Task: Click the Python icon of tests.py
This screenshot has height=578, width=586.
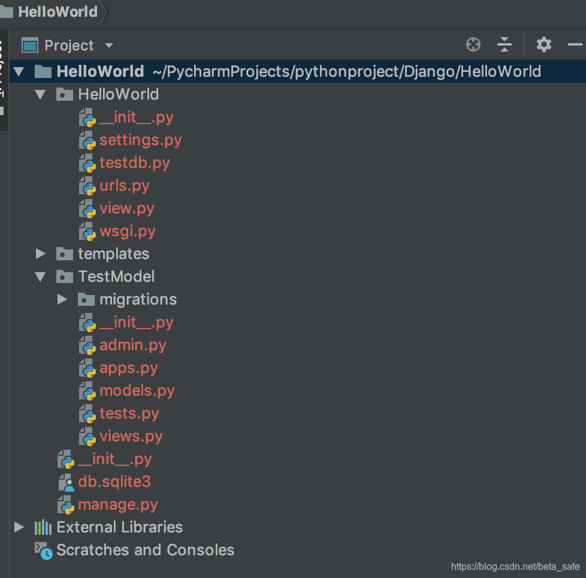Action: (x=87, y=414)
